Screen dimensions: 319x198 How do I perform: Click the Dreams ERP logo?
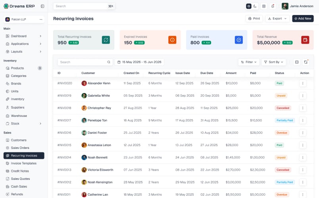click(19, 6)
